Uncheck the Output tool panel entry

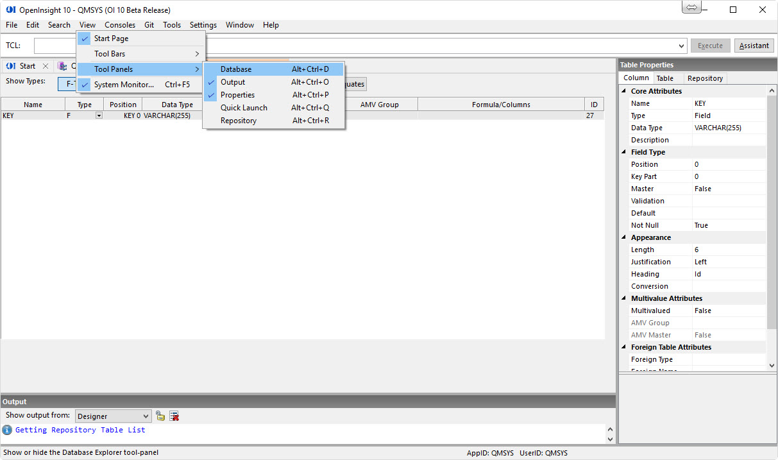(x=274, y=82)
